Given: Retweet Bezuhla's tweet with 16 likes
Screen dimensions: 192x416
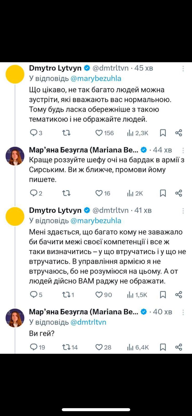Looking at the screenshot, I should tap(66, 193).
